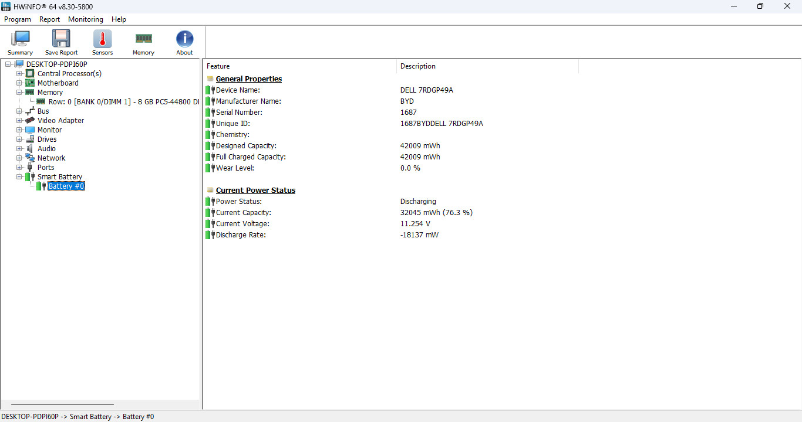Click the Bus tree icon
802x422 pixels.
pyautogui.click(x=30, y=111)
